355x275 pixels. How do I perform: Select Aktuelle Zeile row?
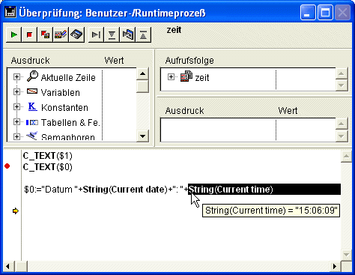(x=68, y=78)
